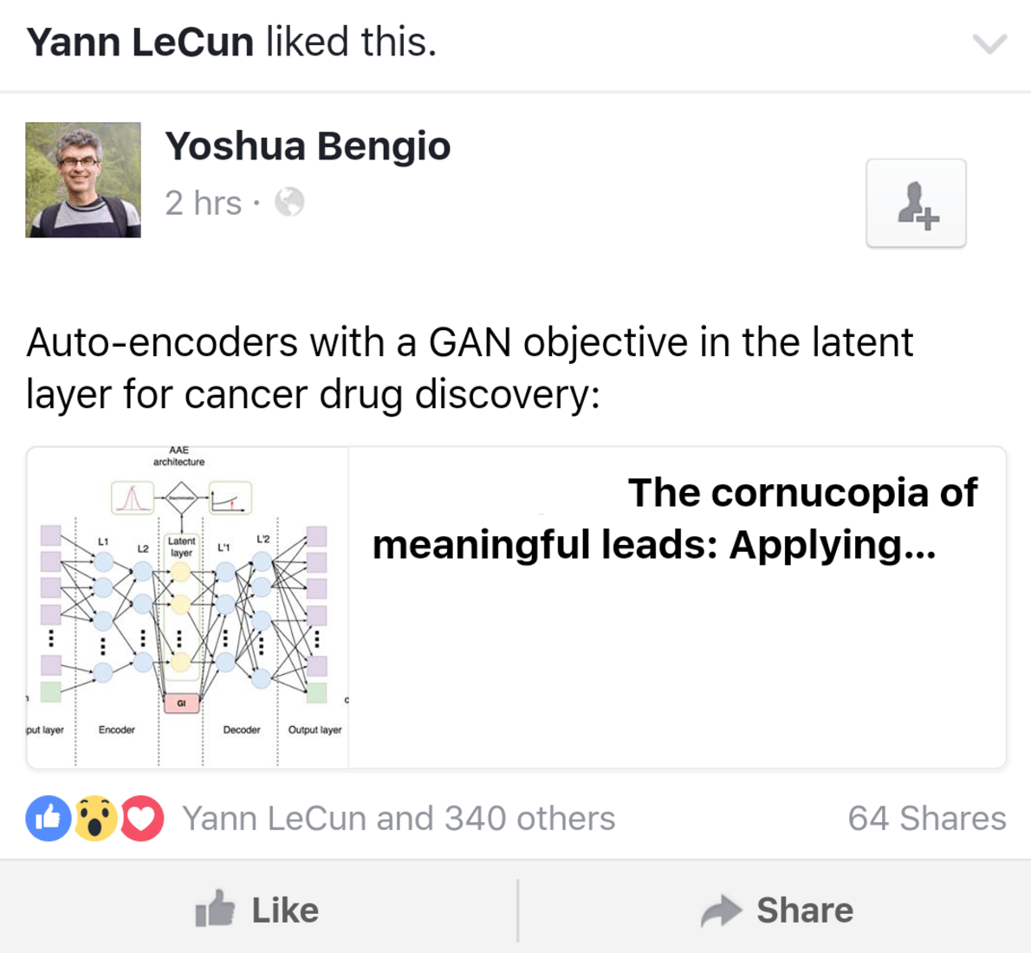Click the arrow icon in Share button
Image resolution: width=1031 pixels, height=953 pixels.
point(722,911)
